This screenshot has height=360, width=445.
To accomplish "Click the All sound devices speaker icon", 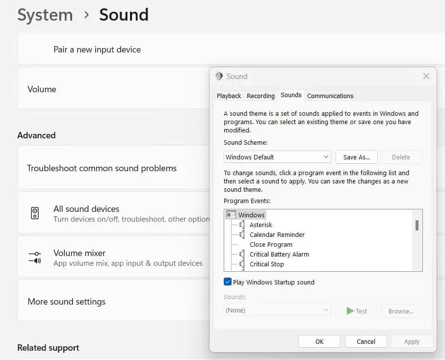I will (x=35, y=213).
